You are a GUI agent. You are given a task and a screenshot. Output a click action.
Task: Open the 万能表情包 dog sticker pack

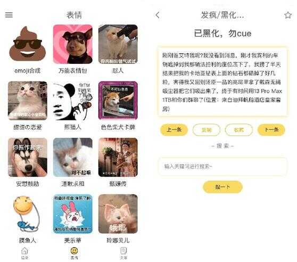coord(73,44)
